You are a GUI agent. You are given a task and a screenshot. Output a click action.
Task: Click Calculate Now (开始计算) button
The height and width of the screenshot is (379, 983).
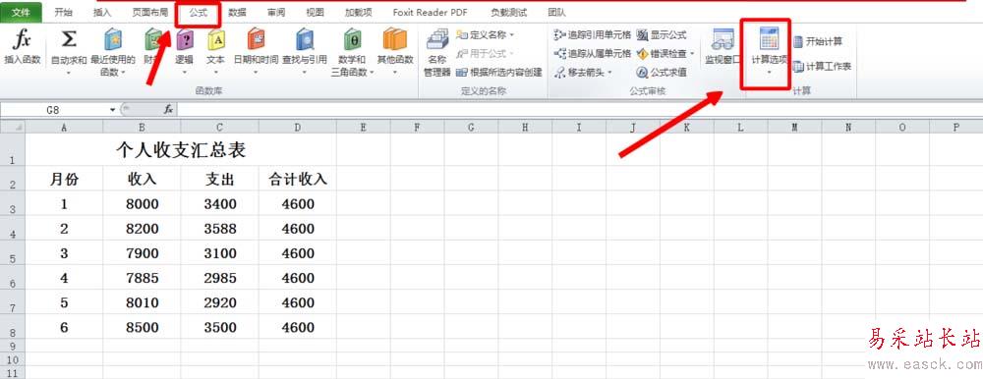click(x=818, y=42)
